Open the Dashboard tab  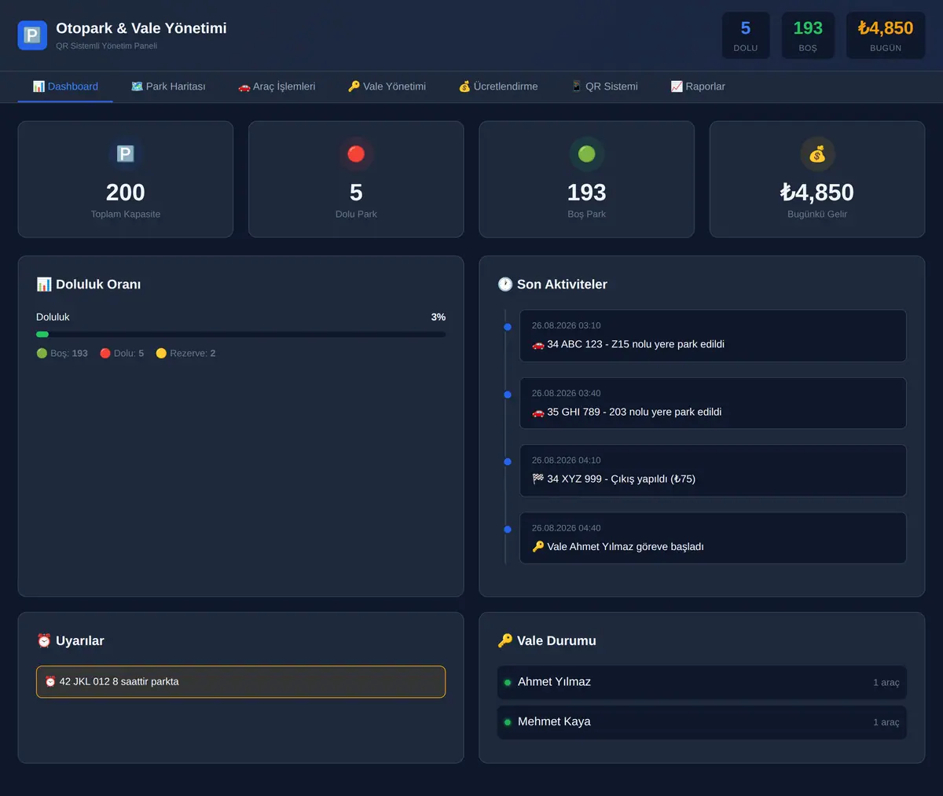pyautogui.click(x=65, y=86)
